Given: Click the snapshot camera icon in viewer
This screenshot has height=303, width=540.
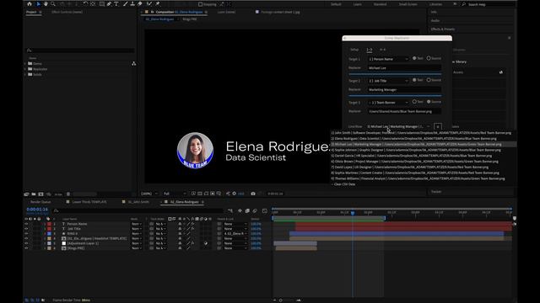Looking at the screenshot, I should [253, 194].
